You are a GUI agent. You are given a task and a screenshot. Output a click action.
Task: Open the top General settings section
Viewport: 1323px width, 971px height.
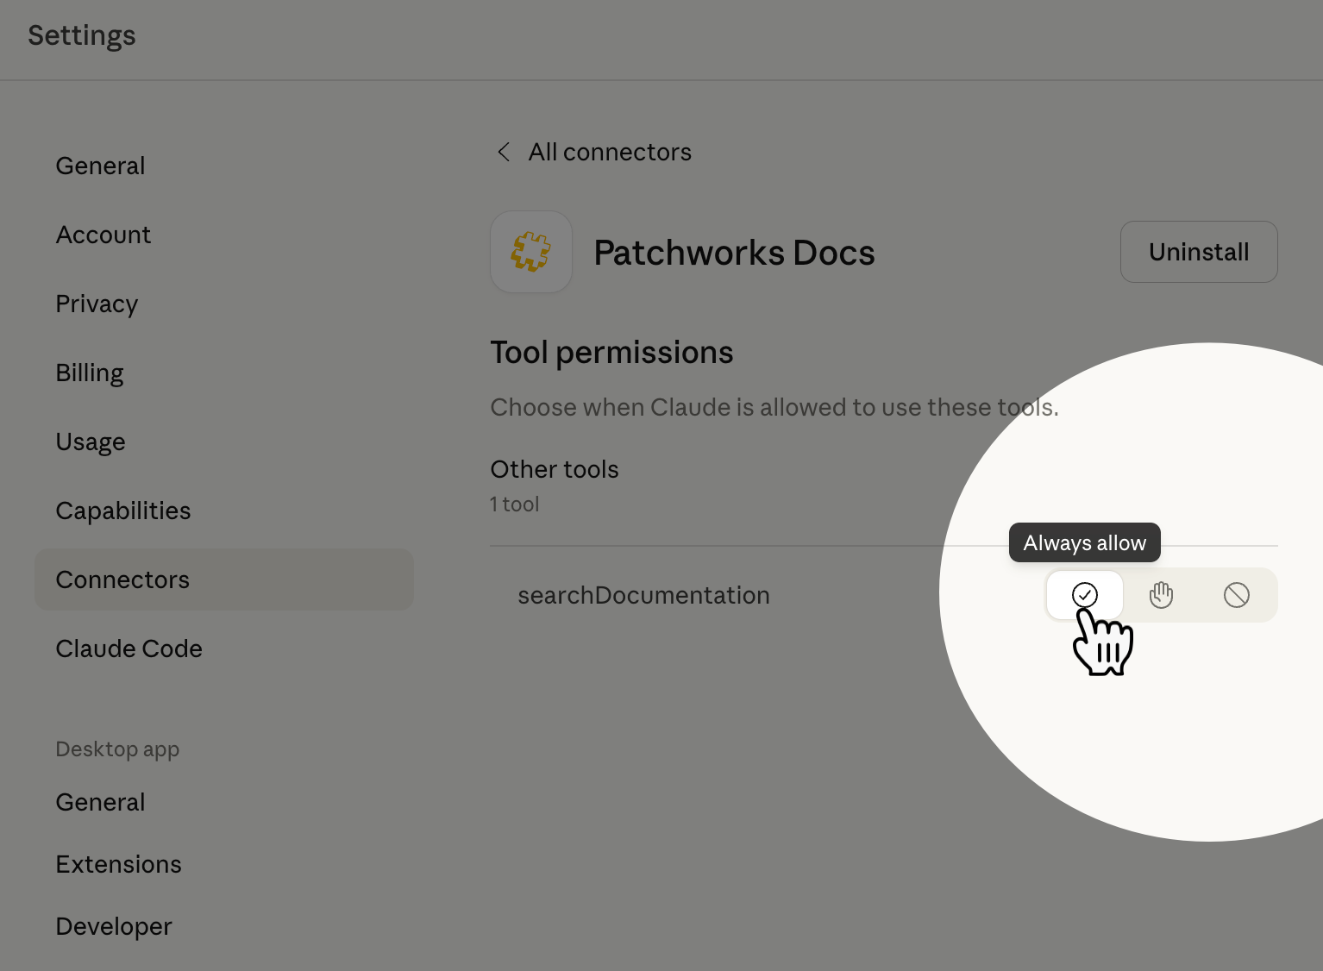pyautogui.click(x=100, y=166)
